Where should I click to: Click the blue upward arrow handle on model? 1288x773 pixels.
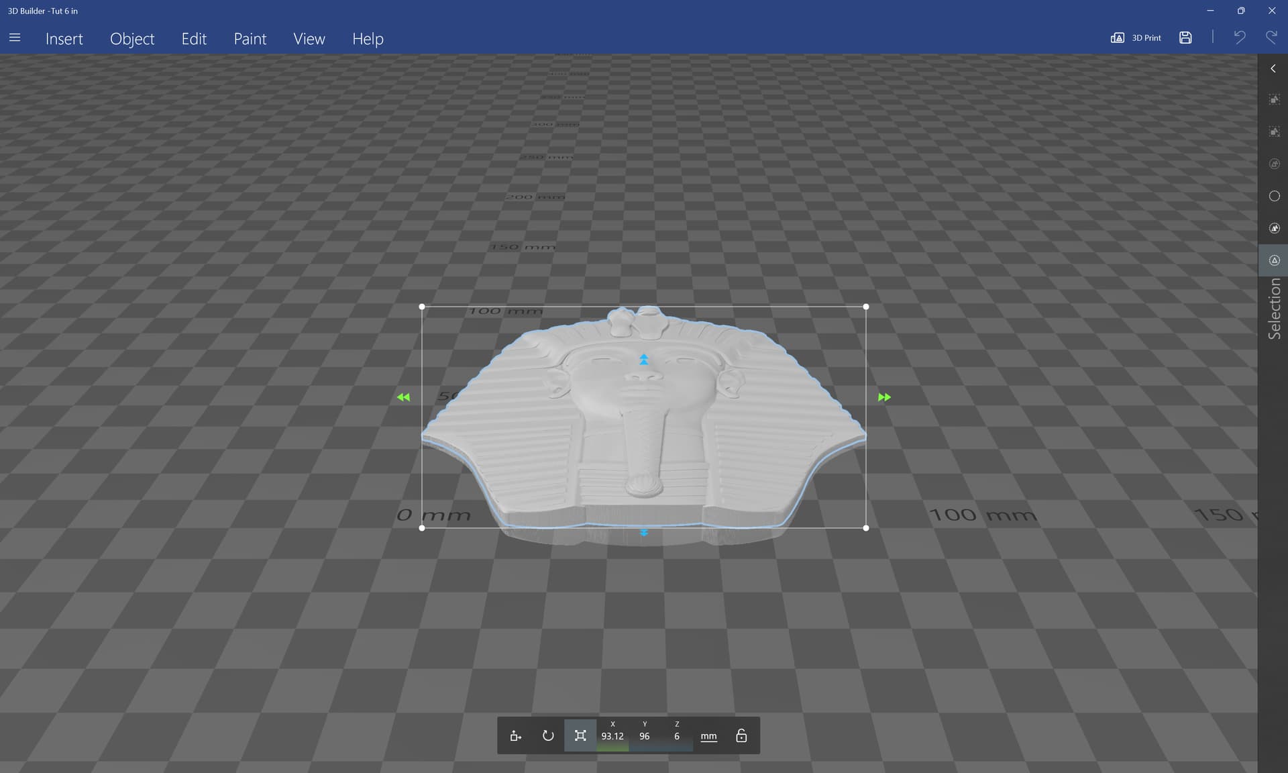(x=644, y=360)
